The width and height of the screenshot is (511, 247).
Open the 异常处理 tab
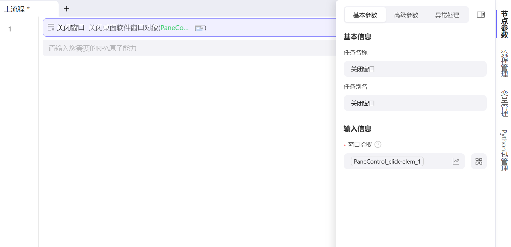pyautogui.click(x=447, y=15)
